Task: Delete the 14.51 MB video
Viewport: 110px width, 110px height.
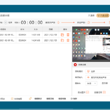Action: pos(68,35)
